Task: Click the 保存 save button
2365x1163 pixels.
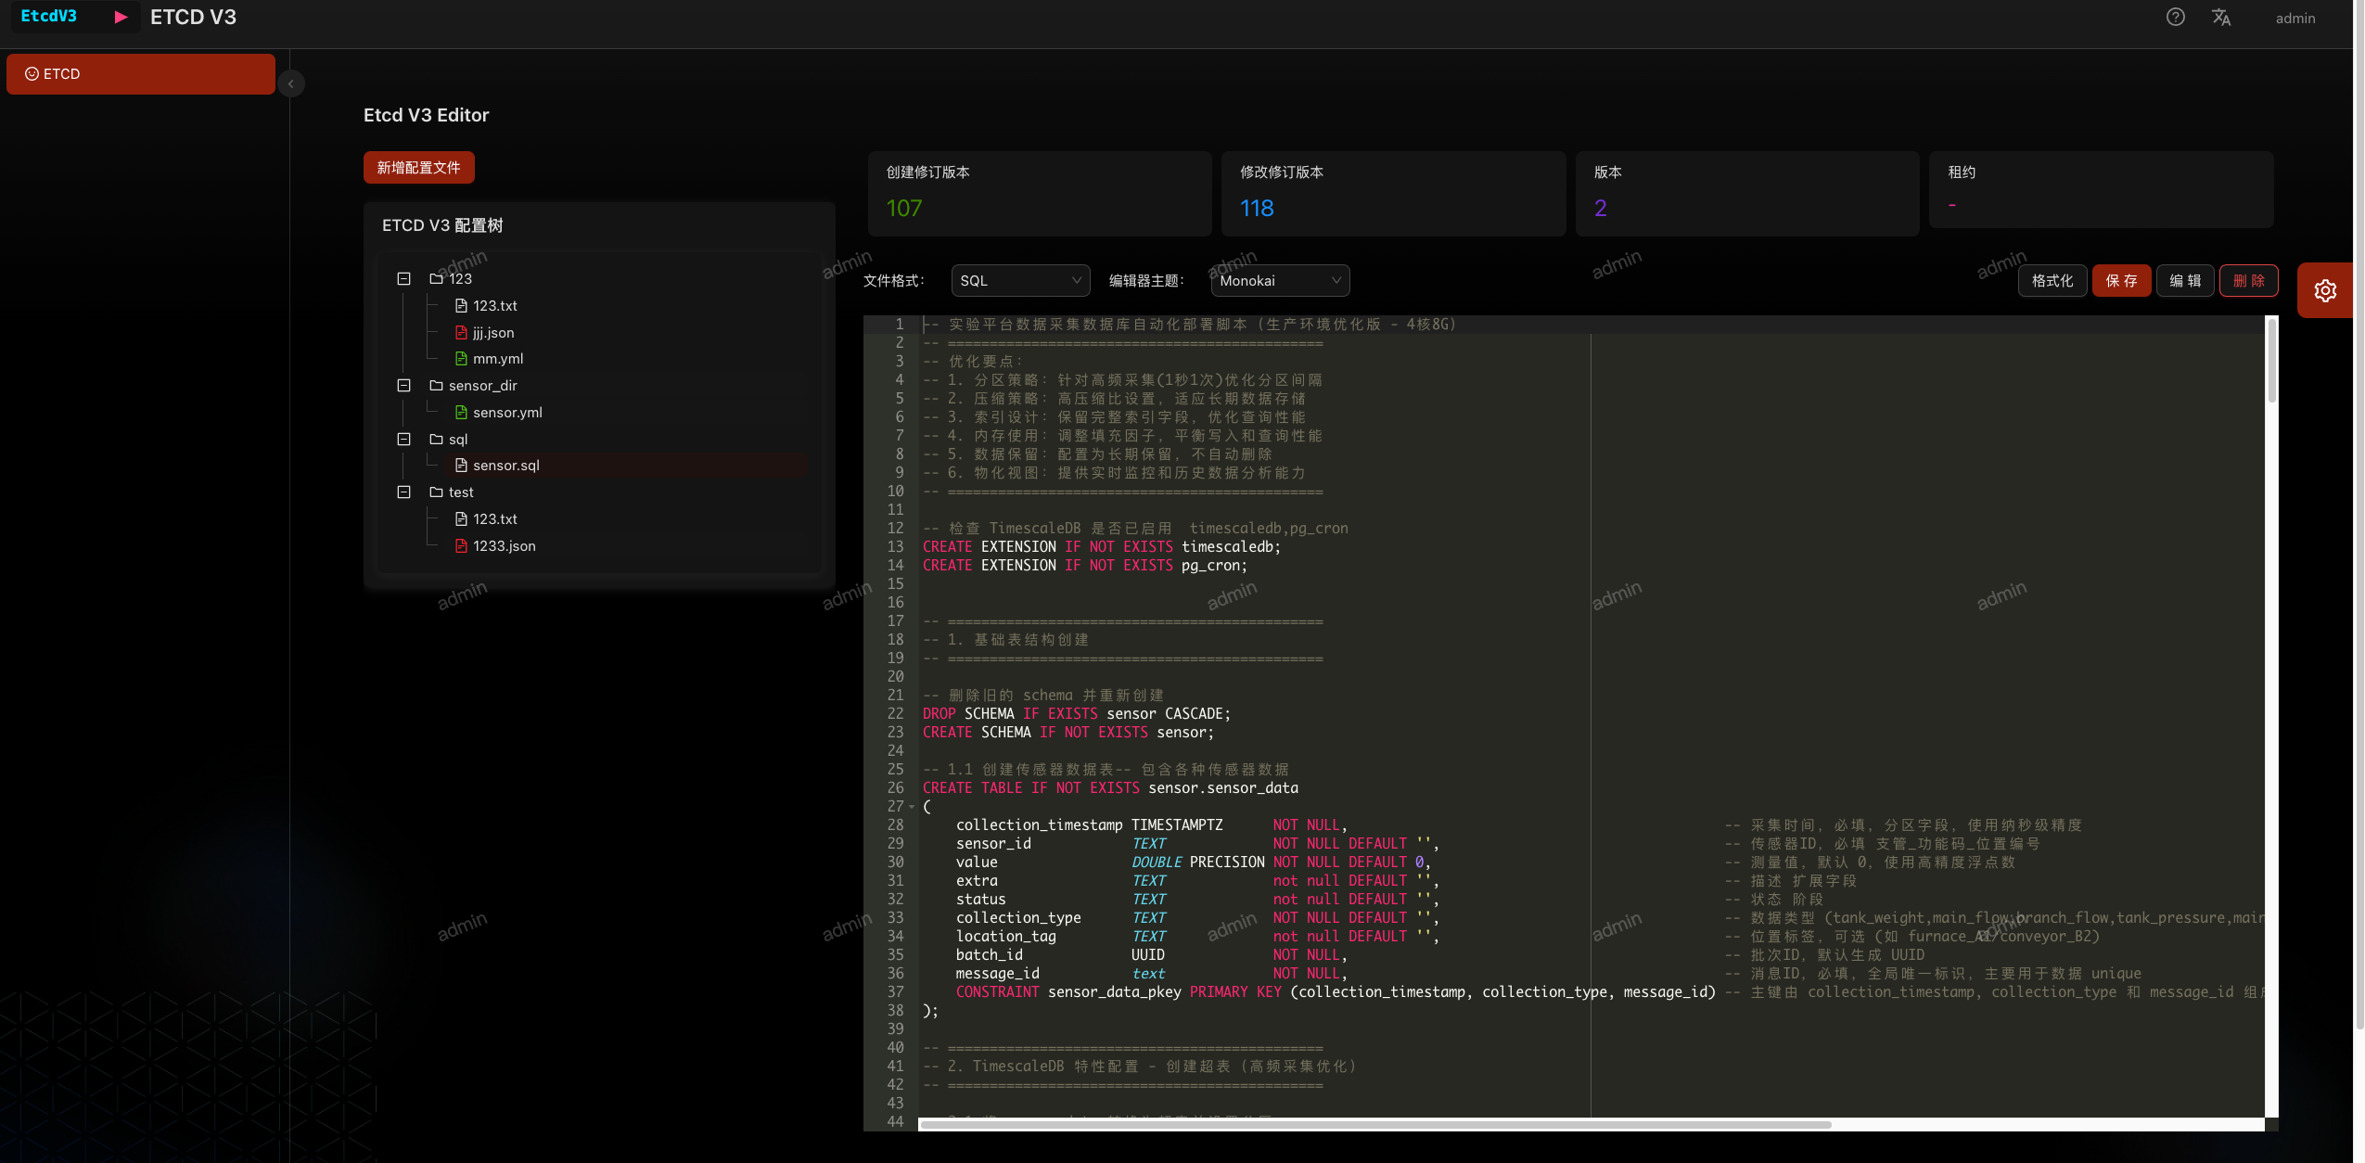Action: [x=2121, y=280]
